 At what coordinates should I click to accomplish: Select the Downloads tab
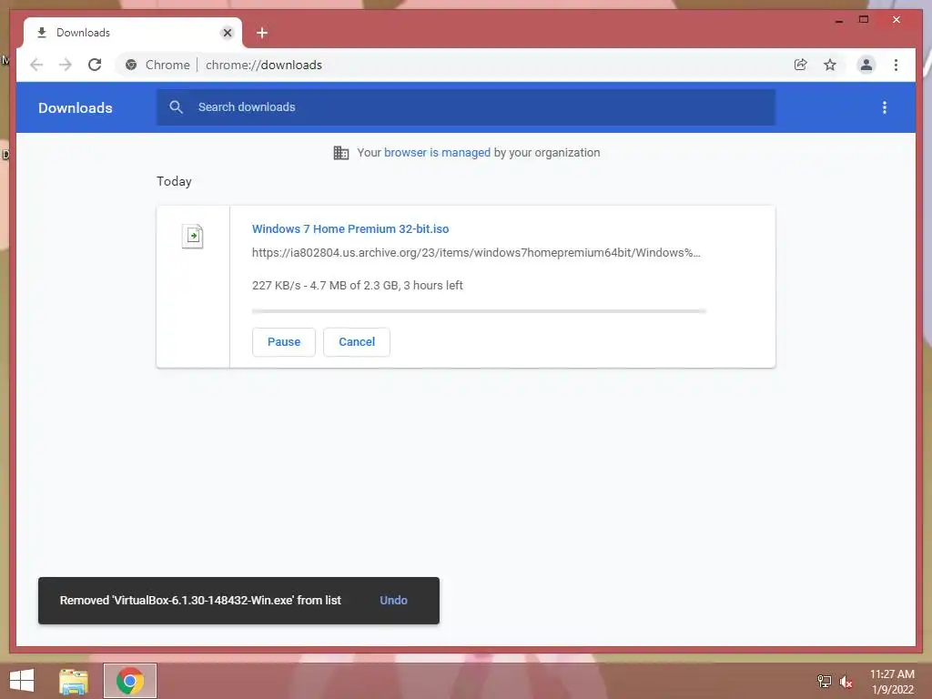click(133, 33)
